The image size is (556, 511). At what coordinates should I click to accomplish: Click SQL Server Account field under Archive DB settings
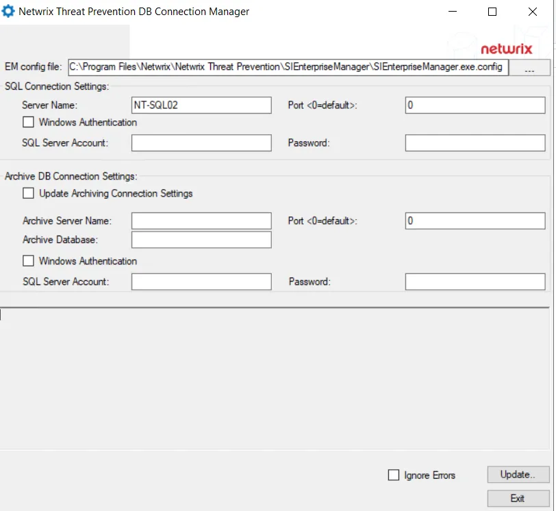click(201, 282)
